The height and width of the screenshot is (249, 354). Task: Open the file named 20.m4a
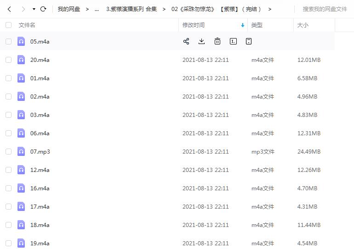40,60
